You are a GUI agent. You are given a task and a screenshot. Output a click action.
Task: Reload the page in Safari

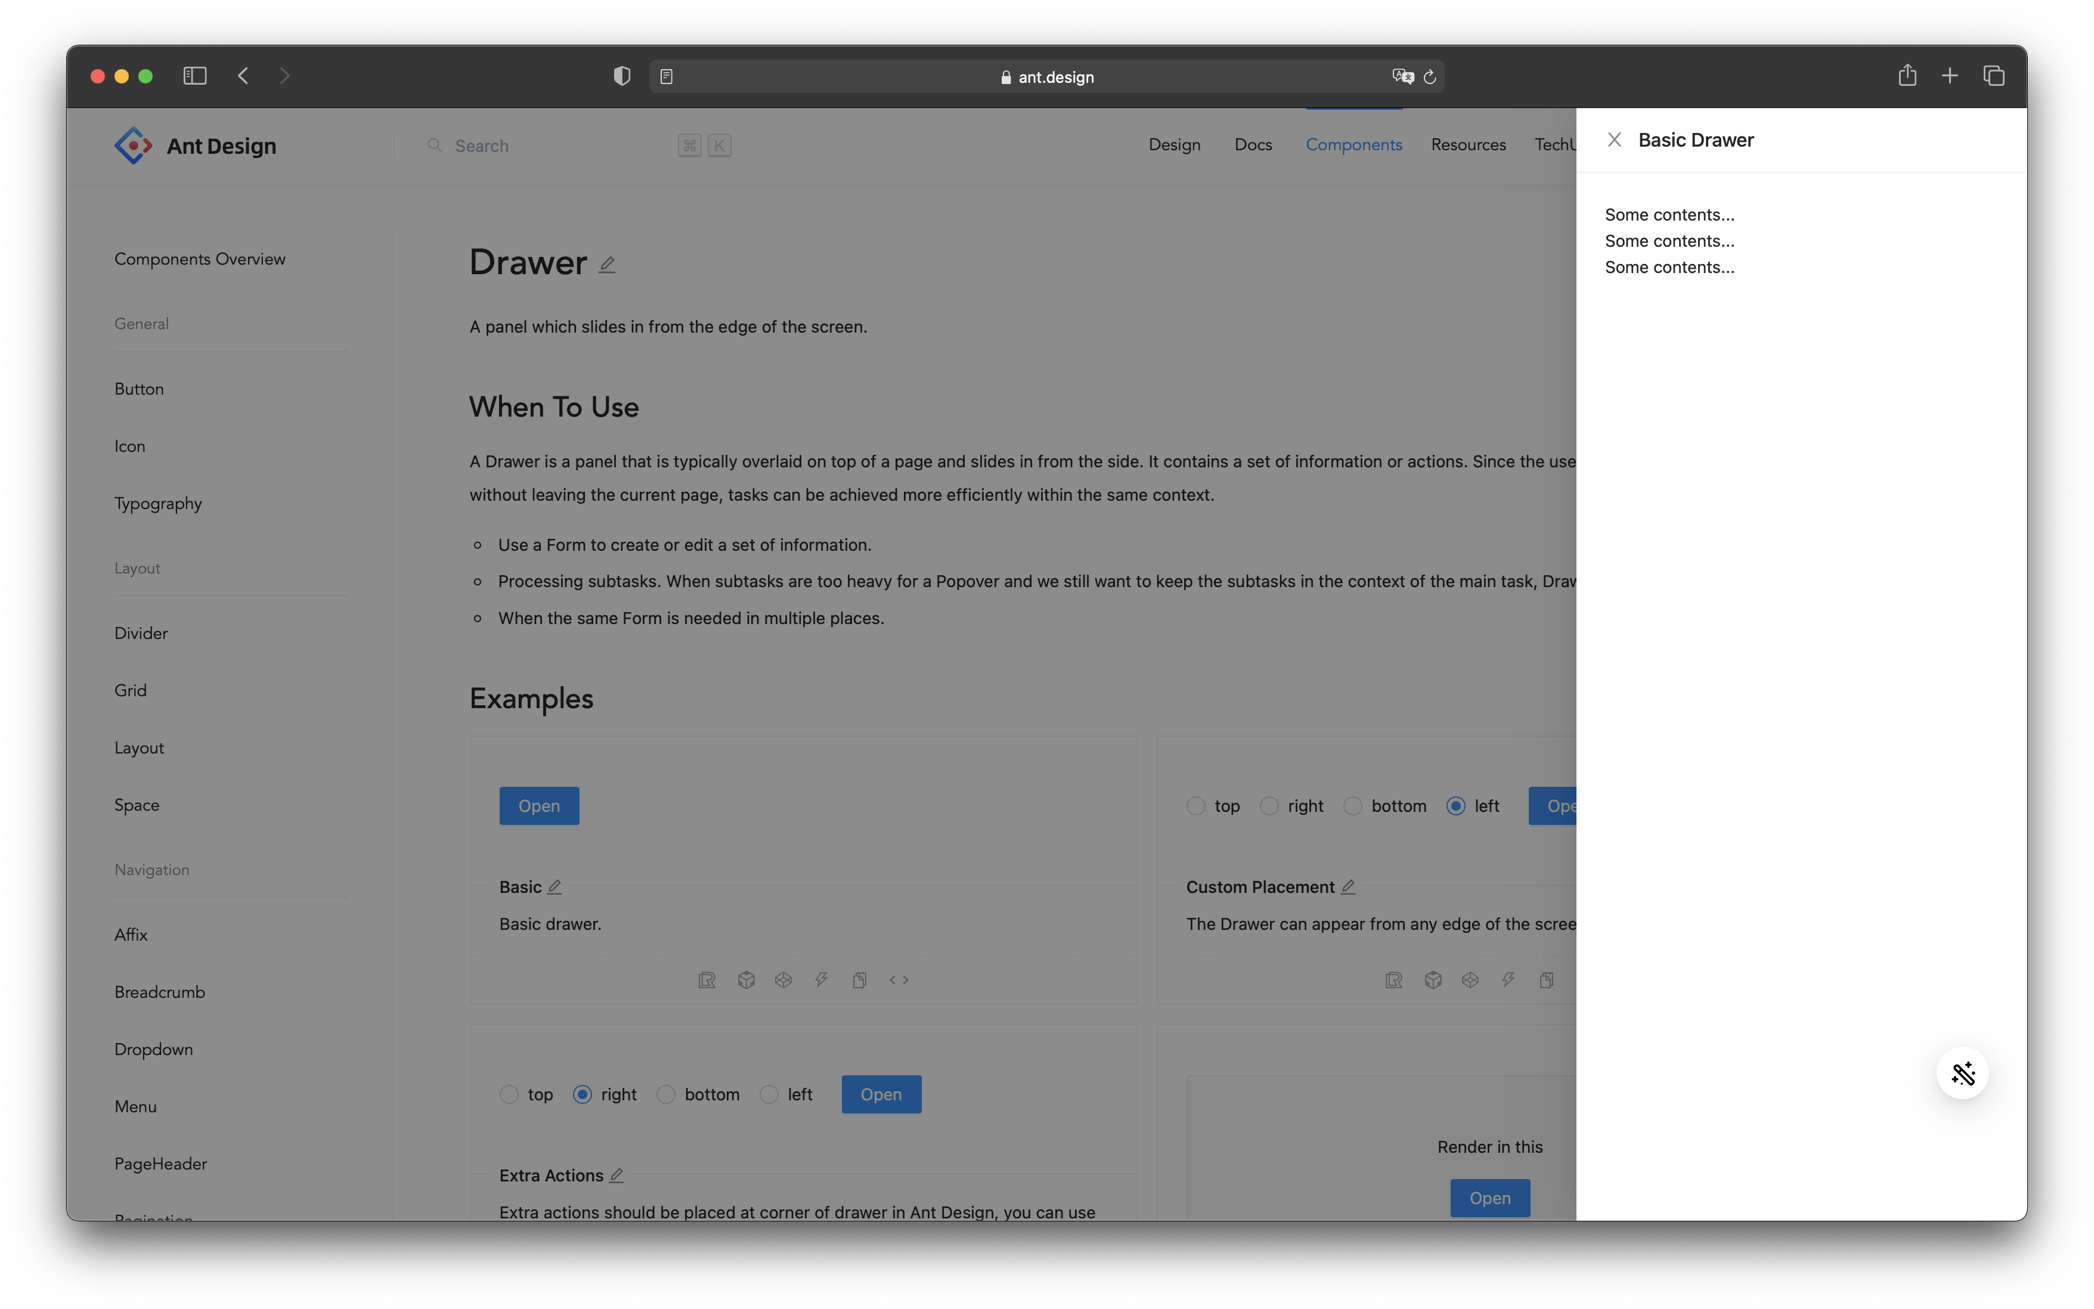(x=1429, y=76)
